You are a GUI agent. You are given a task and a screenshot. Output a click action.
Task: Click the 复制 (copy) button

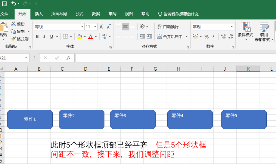(x=18, y=32)
